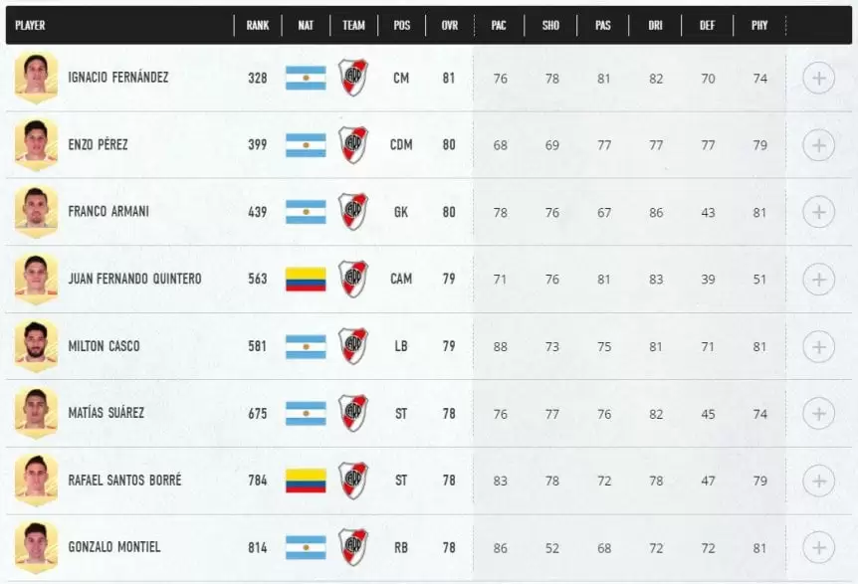858x584 pixels.
Task: Select Colombia flag for Juan Fernando Quintero
Action: click(306, 280)
